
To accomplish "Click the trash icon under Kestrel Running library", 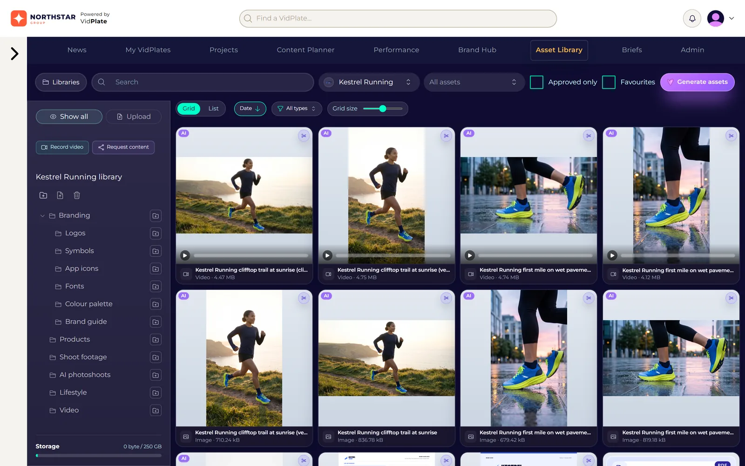I will (77, 195).
